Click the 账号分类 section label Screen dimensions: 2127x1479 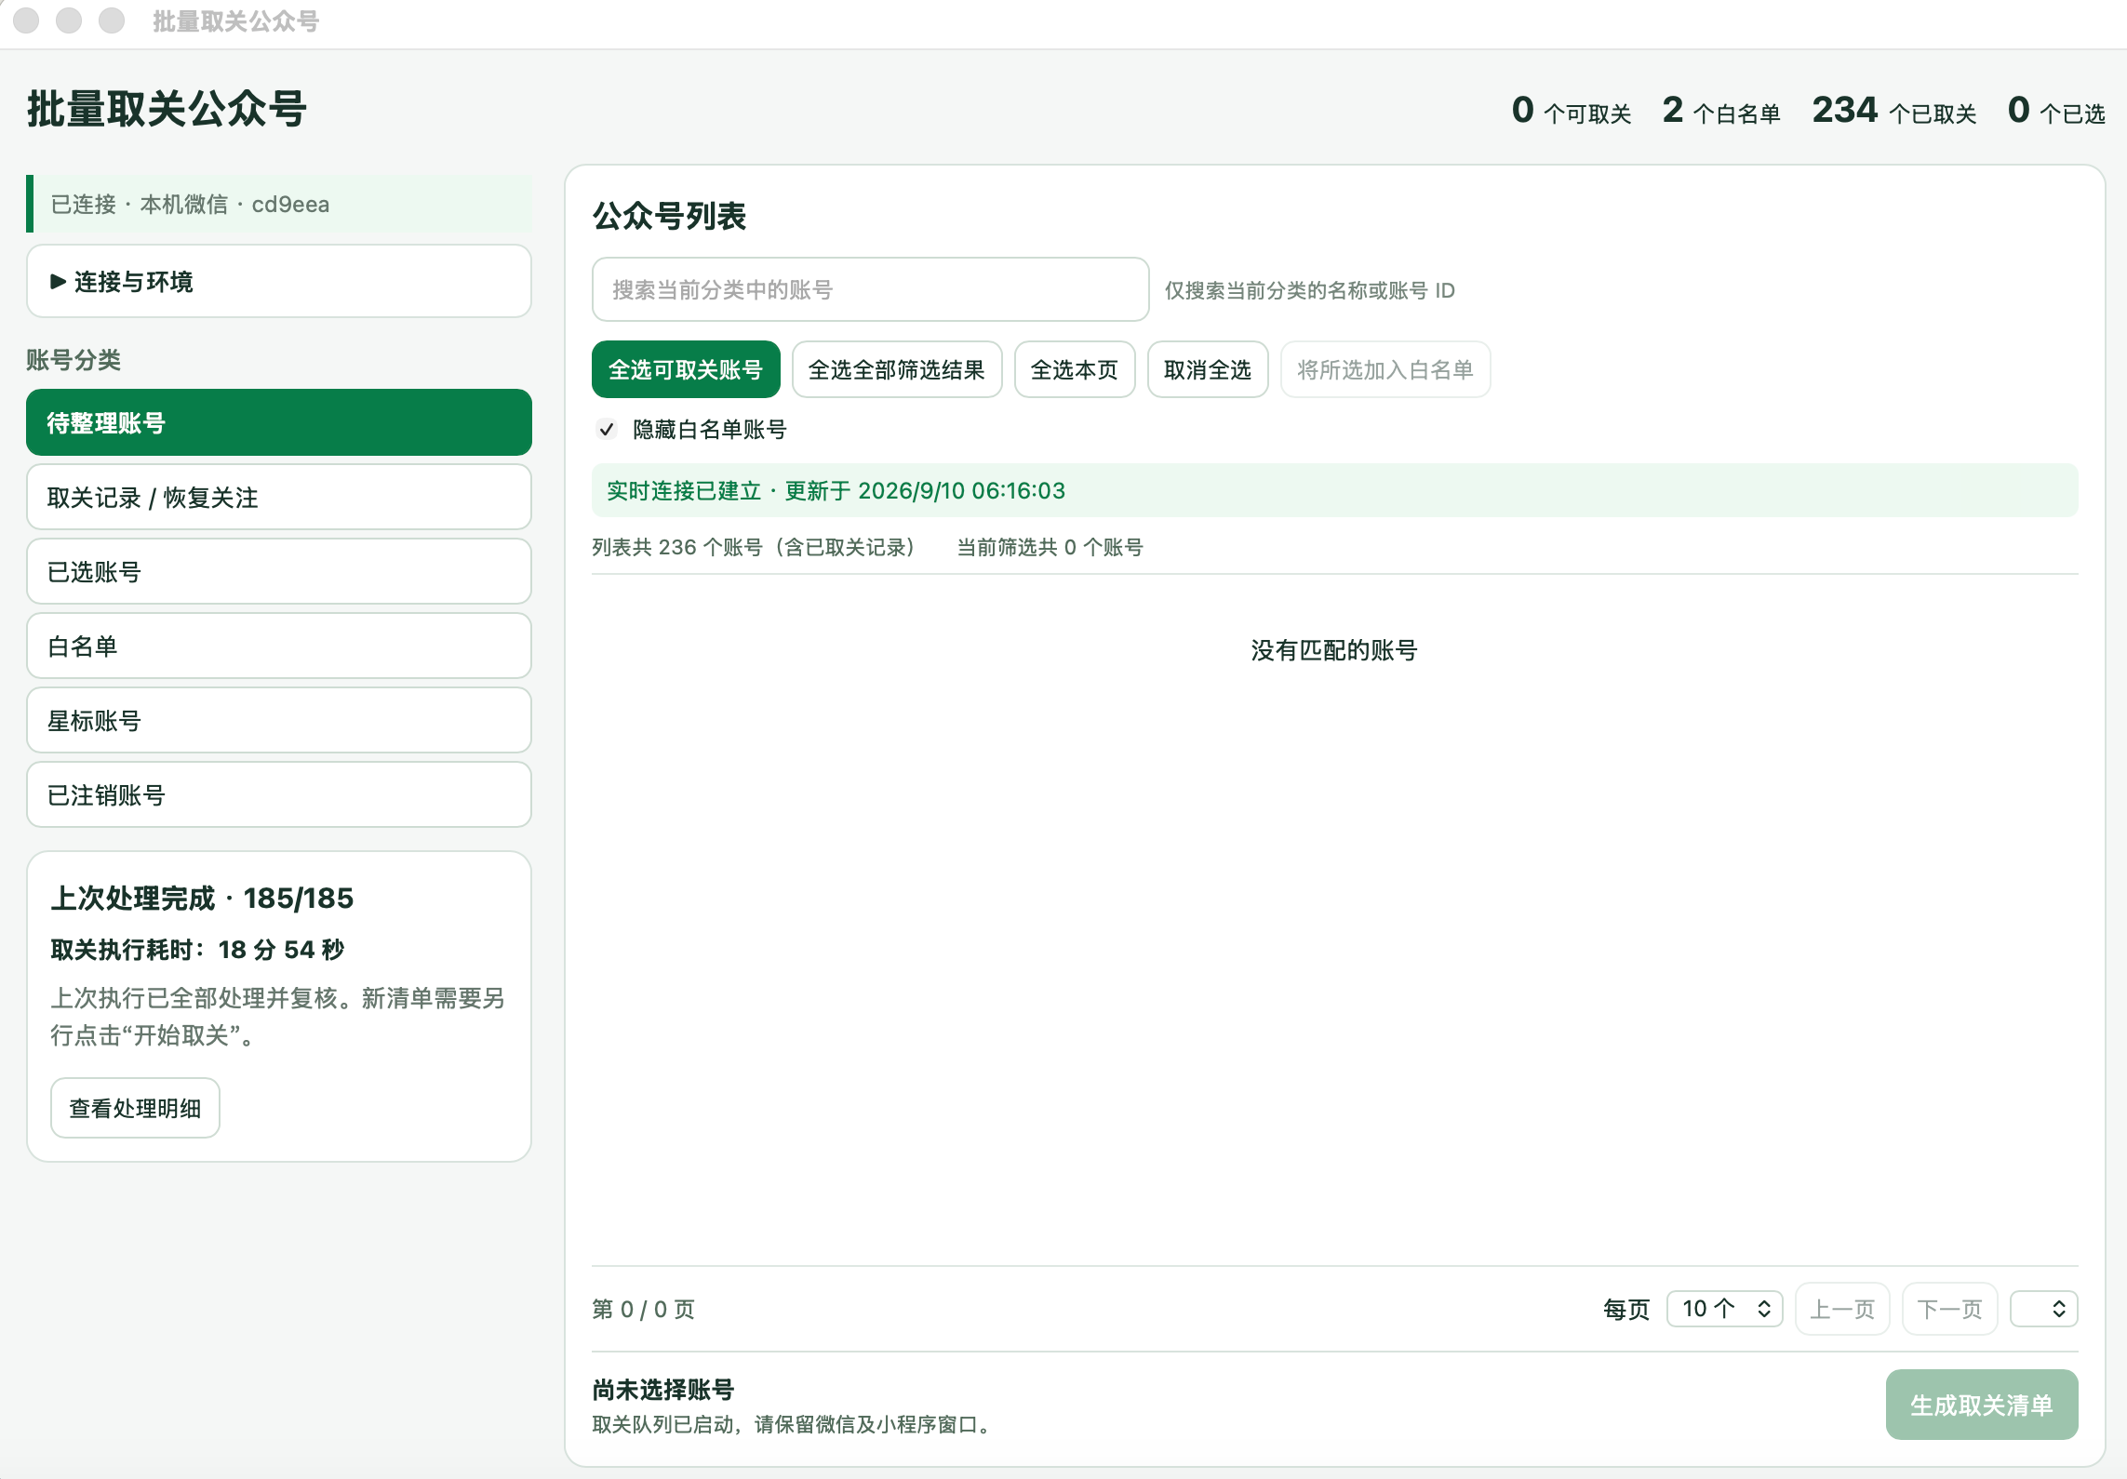point(74,359)
